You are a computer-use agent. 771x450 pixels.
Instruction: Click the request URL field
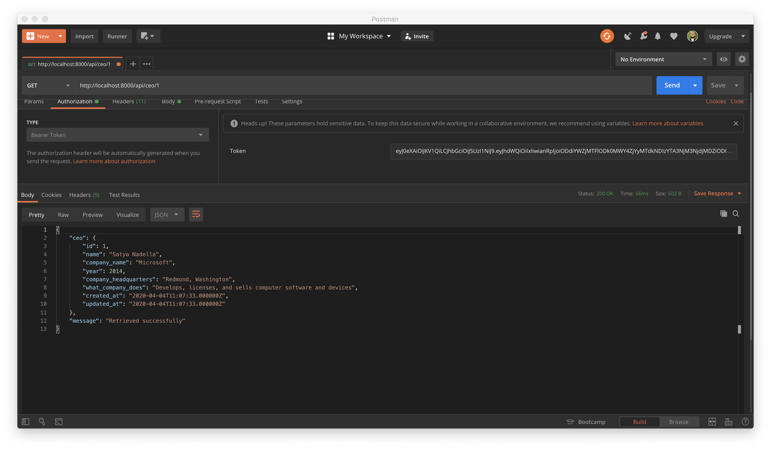[363, 85]
